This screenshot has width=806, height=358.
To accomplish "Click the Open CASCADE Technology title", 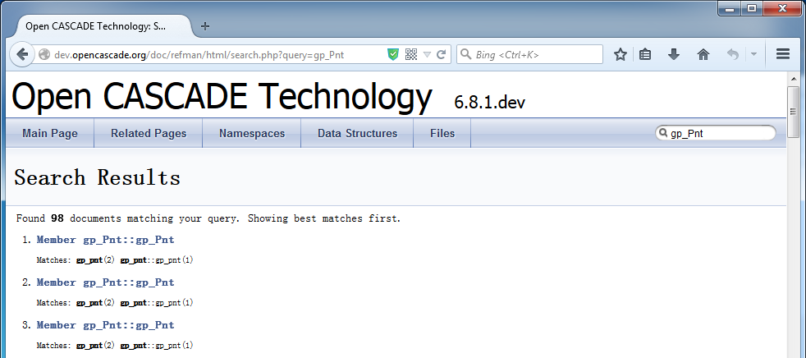I will click(222, 97).
